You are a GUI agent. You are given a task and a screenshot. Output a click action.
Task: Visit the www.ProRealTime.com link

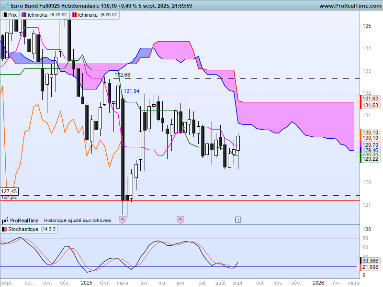click(350, 6)
